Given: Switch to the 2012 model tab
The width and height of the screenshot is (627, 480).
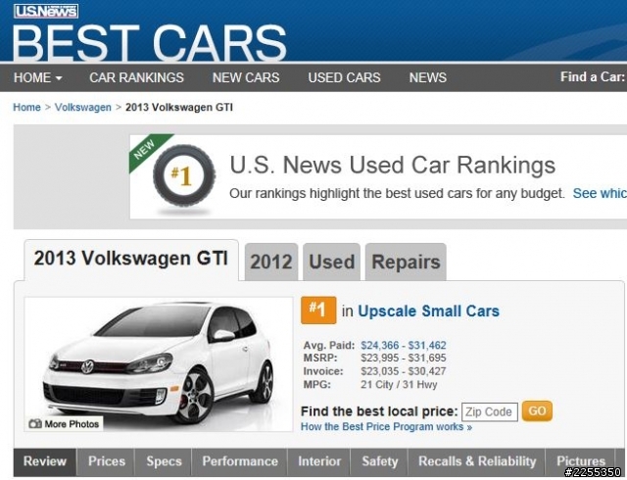Looking at the screenshot, I should click(x=271, y=262).
